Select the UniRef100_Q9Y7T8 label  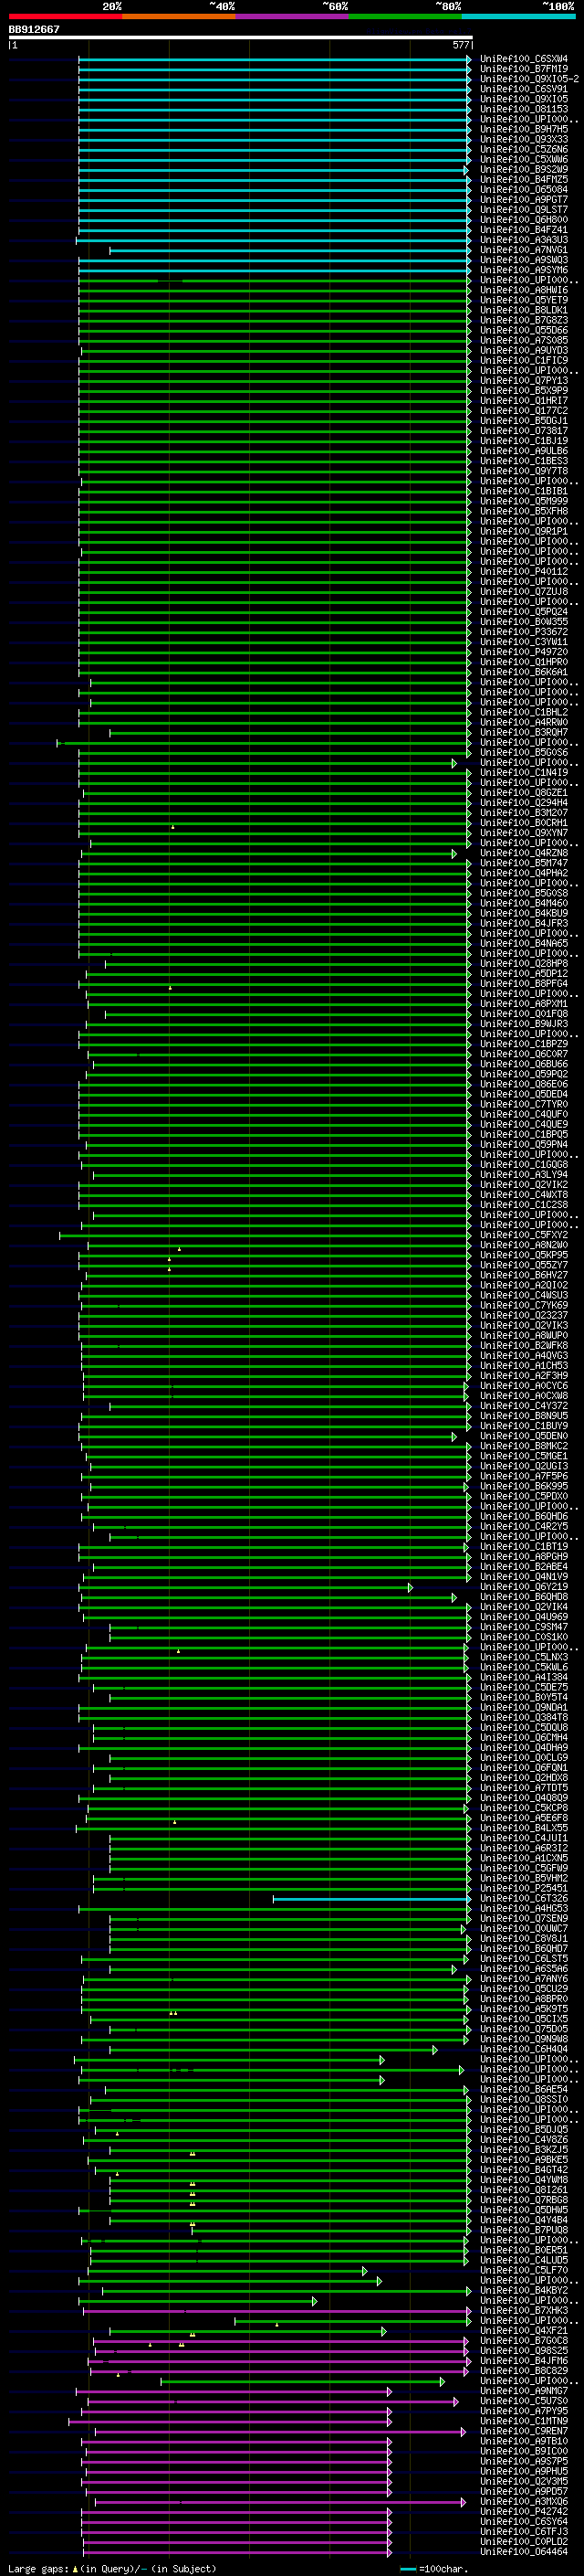coord(524,471)
